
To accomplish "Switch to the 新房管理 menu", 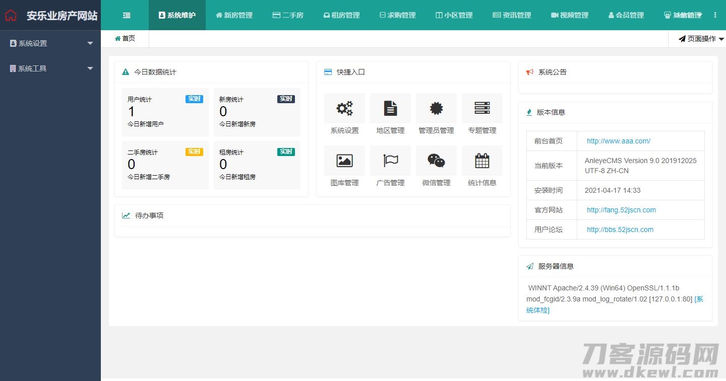I will click(234, 15).
